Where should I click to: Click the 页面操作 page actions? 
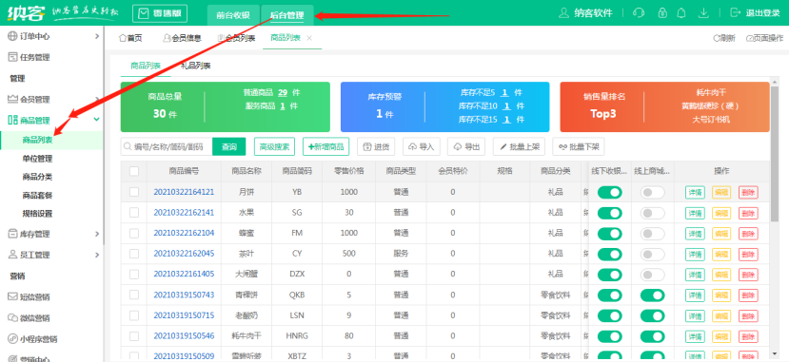pyautogui.click(x=764, y=38)
